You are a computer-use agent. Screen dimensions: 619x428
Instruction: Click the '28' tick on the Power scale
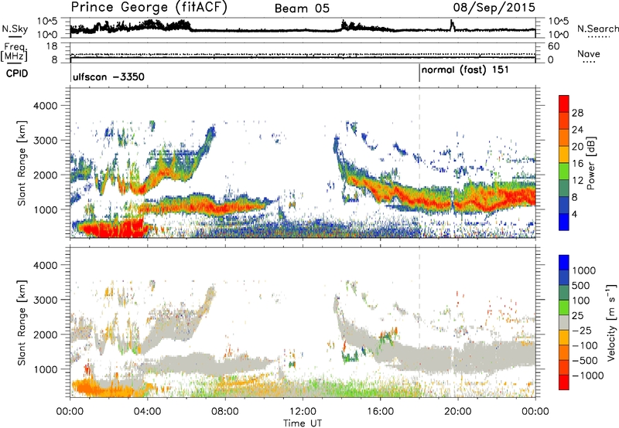click(577, 113)
